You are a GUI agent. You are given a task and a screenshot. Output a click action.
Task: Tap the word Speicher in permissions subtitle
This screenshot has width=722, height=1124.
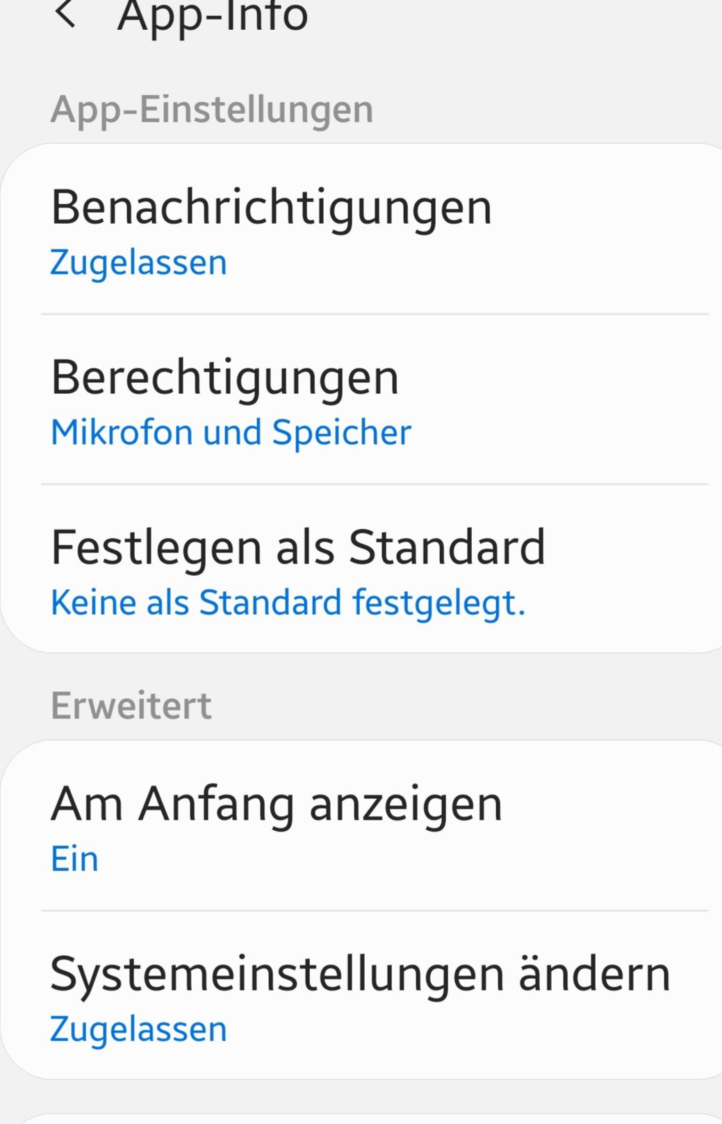pos(342,433)
